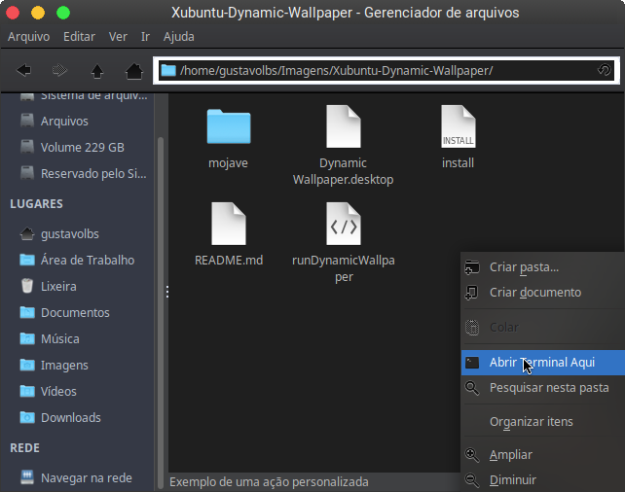Open the Vídeos folder in sidebar
Viewport: 625px width, 492px height.
click(78, 392)
